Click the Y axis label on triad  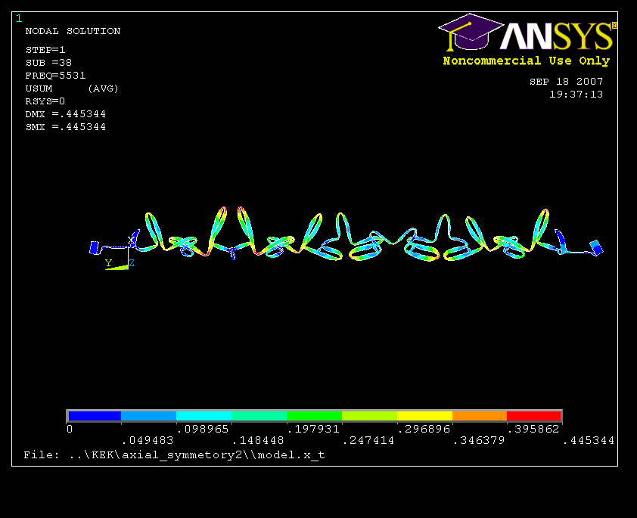(x=108, y=263)
